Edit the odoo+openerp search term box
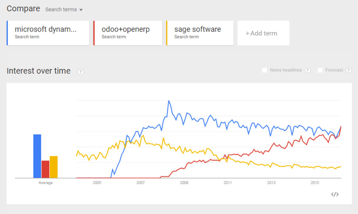 (x=128, y=33)
